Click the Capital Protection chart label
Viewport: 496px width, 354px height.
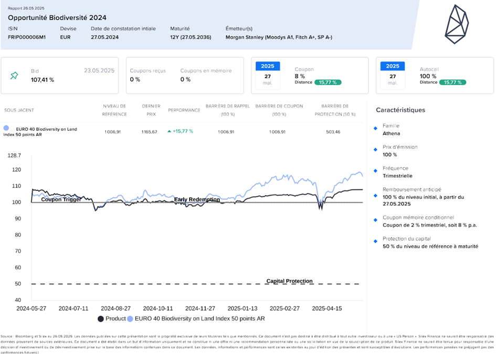click(x=289, y=281)
